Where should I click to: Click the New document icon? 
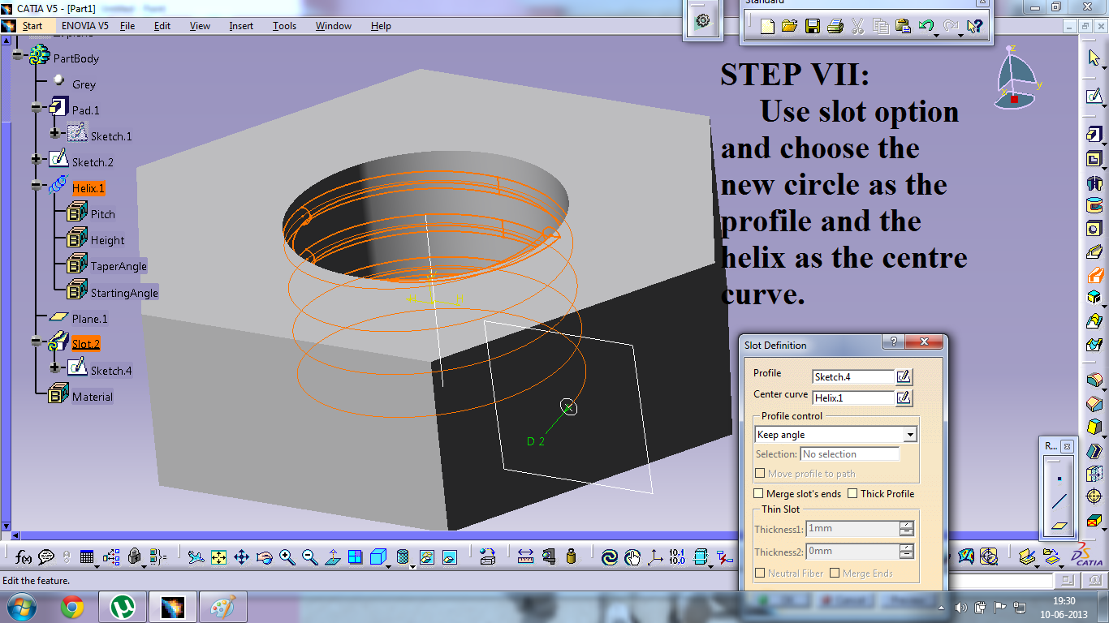[x=767, y=26]
